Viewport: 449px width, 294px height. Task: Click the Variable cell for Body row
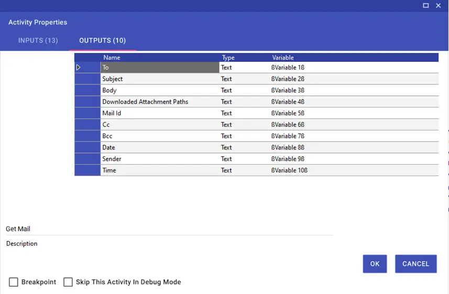pos(354,90)
